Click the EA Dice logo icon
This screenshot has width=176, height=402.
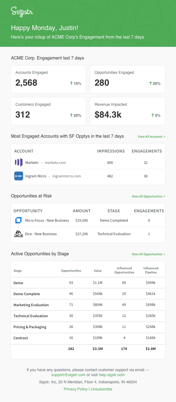(x=18, y=234)
